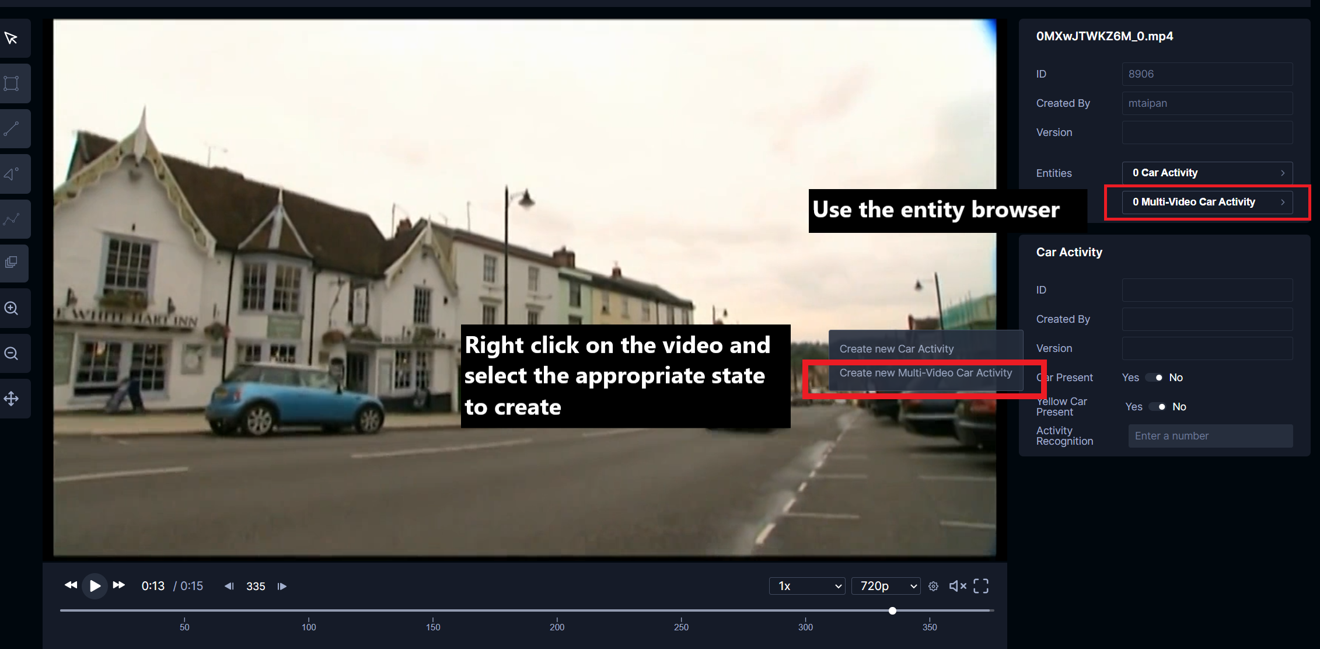Select the pointer selection tool
Image resolution: width=1320 pixels, height=649 pixels.
coord(12,39)
